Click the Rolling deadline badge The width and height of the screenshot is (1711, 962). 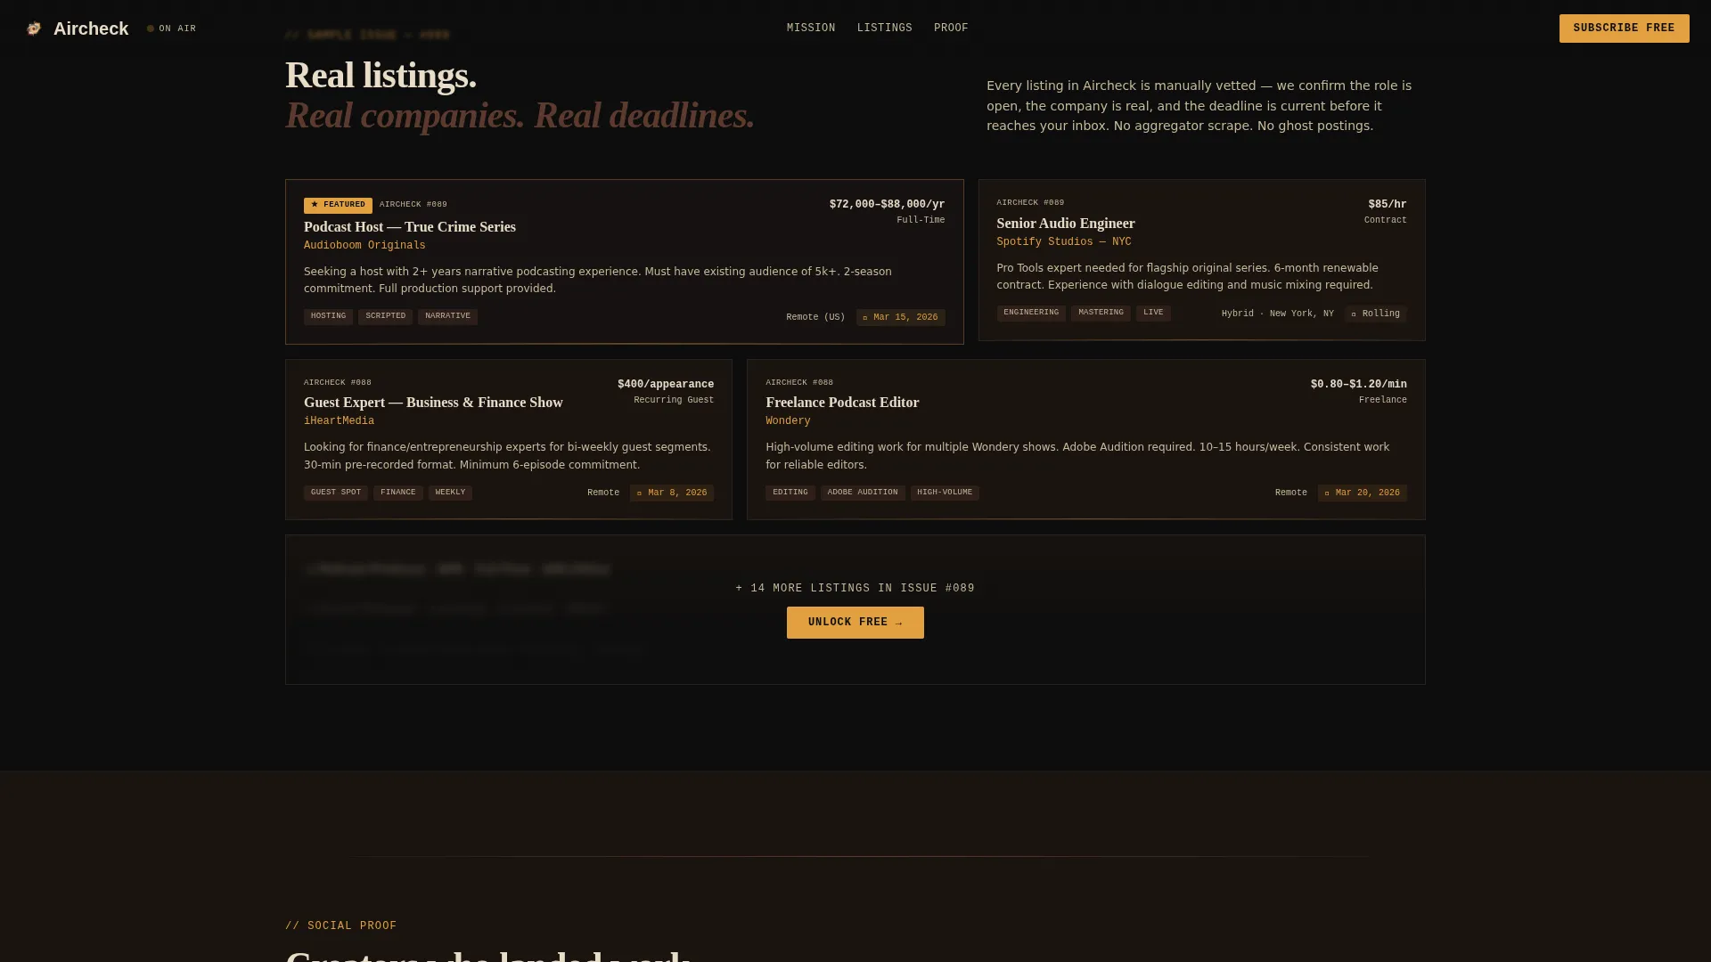tap(1375, 314)
